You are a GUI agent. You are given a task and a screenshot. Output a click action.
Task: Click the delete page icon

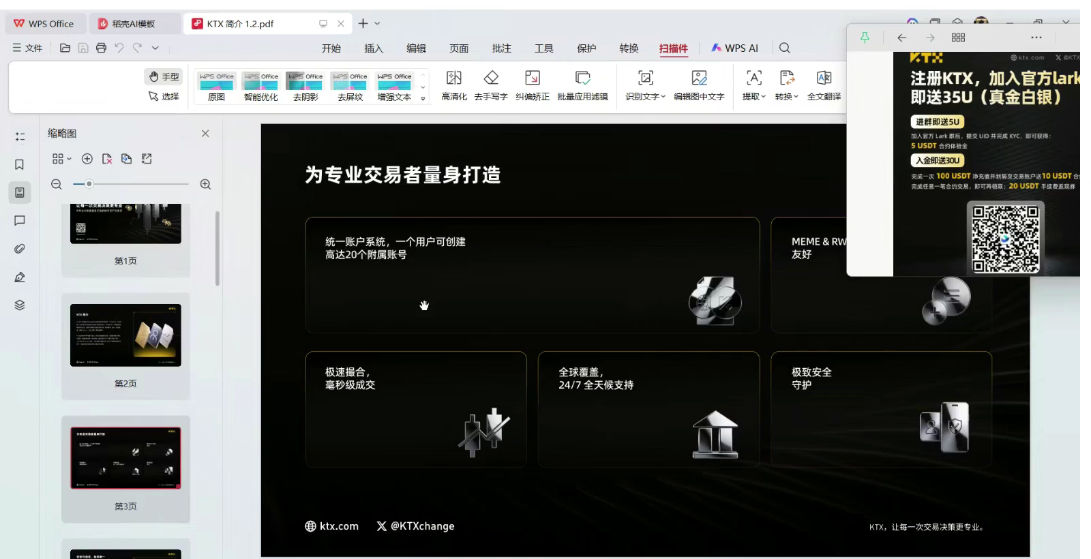107,159
